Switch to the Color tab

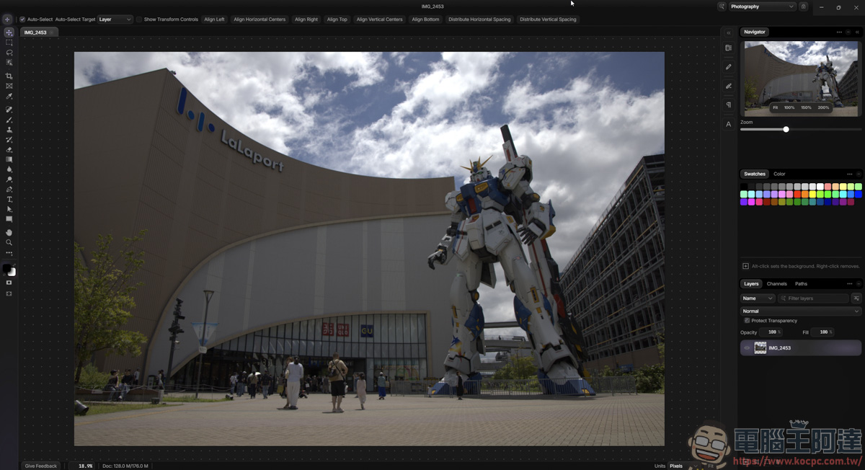coord(779,174)
